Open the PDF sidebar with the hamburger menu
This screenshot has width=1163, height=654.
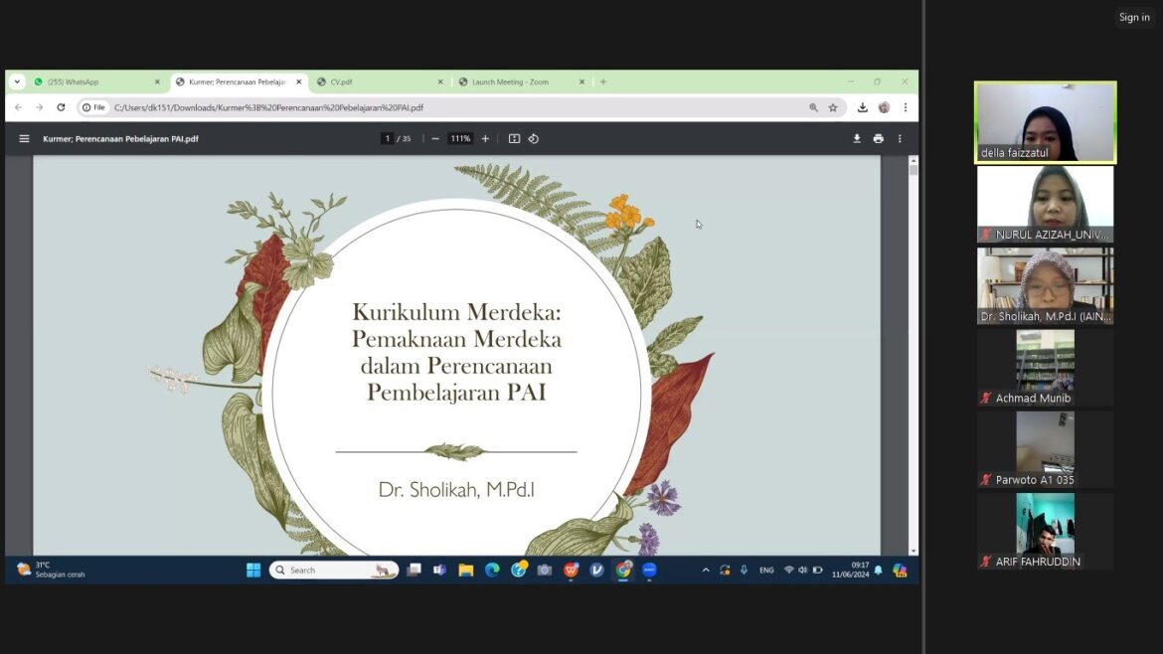pos(24,138)
